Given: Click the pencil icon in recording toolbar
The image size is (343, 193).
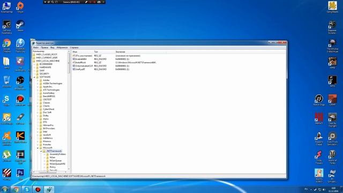Looking at the screenshot, I should tap(86, 2).
